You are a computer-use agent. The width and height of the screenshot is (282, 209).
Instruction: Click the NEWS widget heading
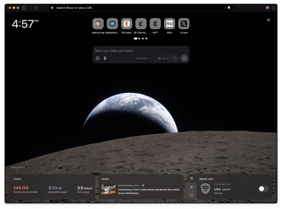[105, 179]
